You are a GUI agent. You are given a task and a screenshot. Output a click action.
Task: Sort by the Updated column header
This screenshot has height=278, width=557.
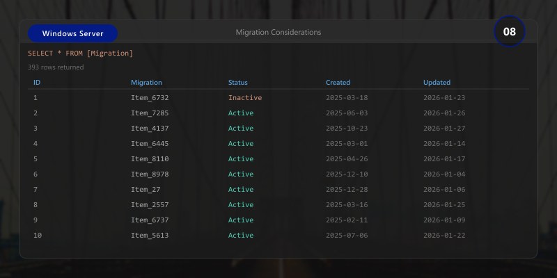(437, 82)
